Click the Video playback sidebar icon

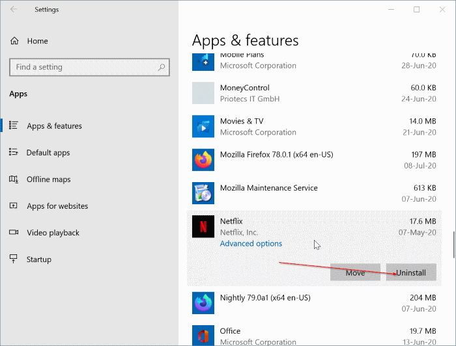point(14,232)
